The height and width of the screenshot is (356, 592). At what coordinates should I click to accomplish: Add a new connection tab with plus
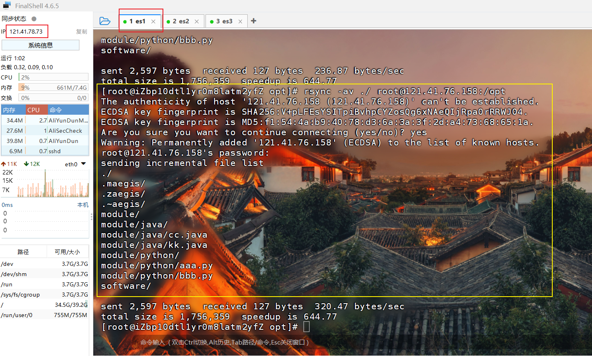[x=253, y=21]
